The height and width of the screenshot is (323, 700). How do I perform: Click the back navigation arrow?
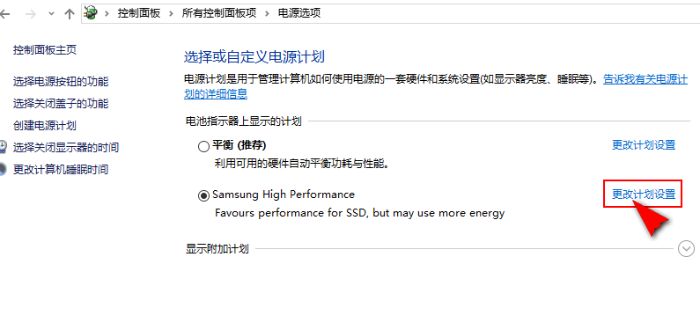pyautogui.click(x=4, y=14)
